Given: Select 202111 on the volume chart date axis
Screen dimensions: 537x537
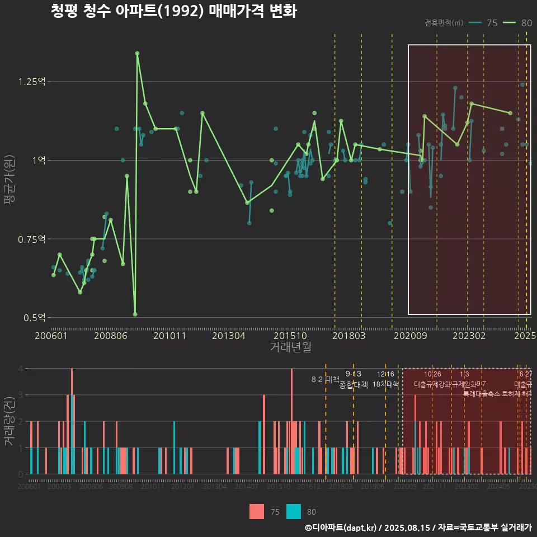Looking at the screenshot, I should (x=434, y=486).
